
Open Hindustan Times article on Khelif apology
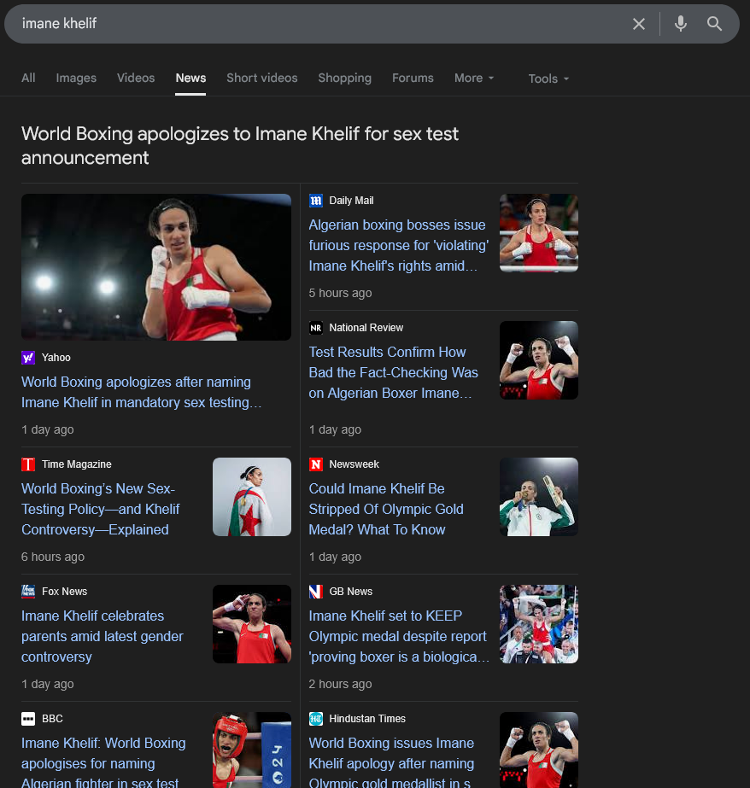391,762
